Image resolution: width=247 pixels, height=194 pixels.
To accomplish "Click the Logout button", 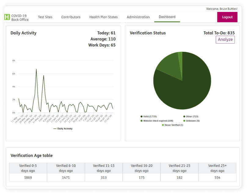I will tap(227, 17).
